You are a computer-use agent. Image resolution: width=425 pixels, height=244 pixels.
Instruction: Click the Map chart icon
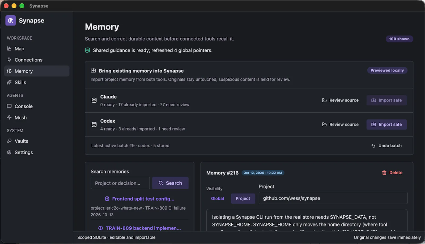[9, 48]
